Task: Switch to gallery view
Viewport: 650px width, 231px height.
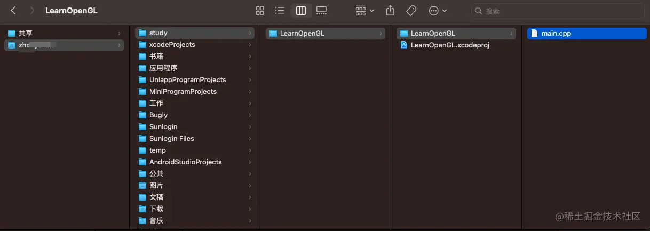Action: pyautogui.click(x=321, y=11)
